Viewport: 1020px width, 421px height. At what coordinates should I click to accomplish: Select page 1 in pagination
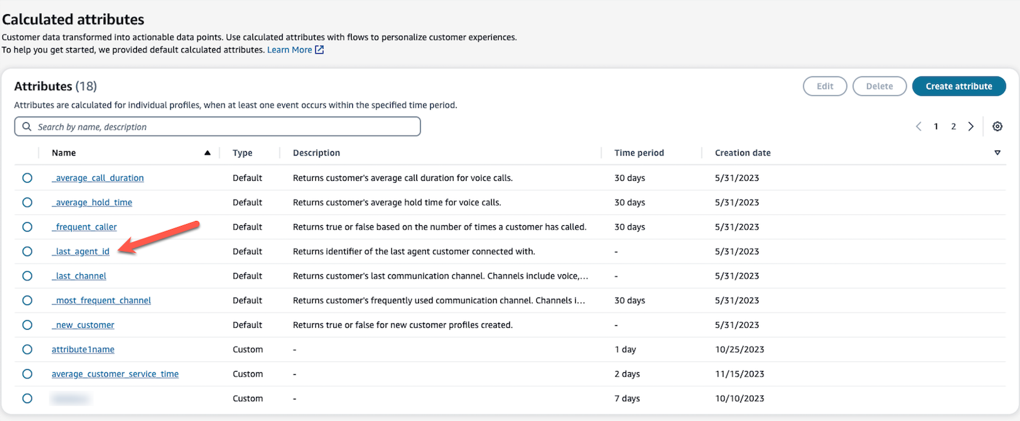tap(936, 127)
